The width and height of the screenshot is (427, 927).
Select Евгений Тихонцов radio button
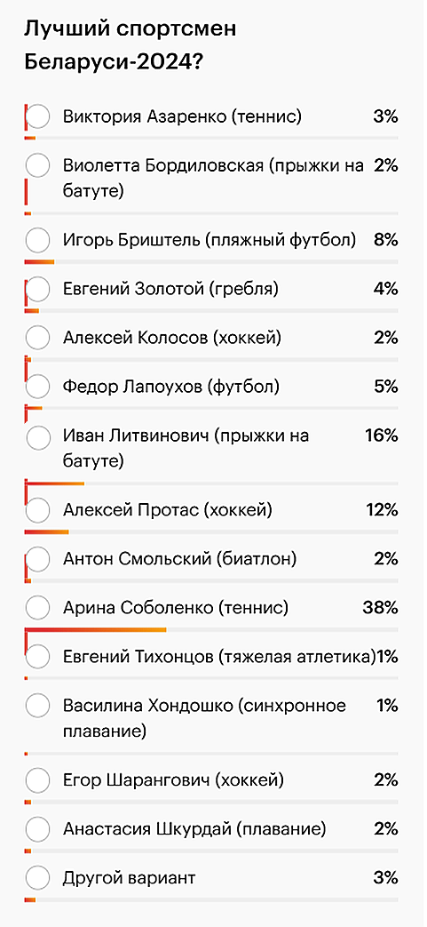[38, 657]
